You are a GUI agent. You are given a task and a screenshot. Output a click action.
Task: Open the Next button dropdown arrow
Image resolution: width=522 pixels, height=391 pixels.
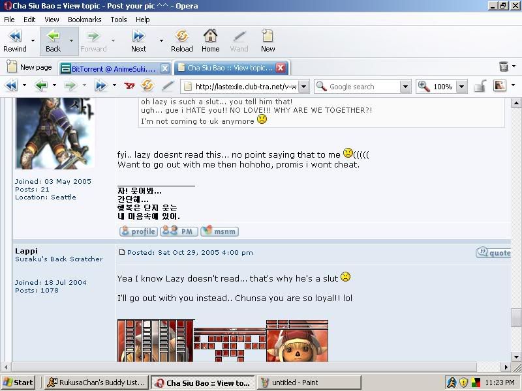coord(161,40)
